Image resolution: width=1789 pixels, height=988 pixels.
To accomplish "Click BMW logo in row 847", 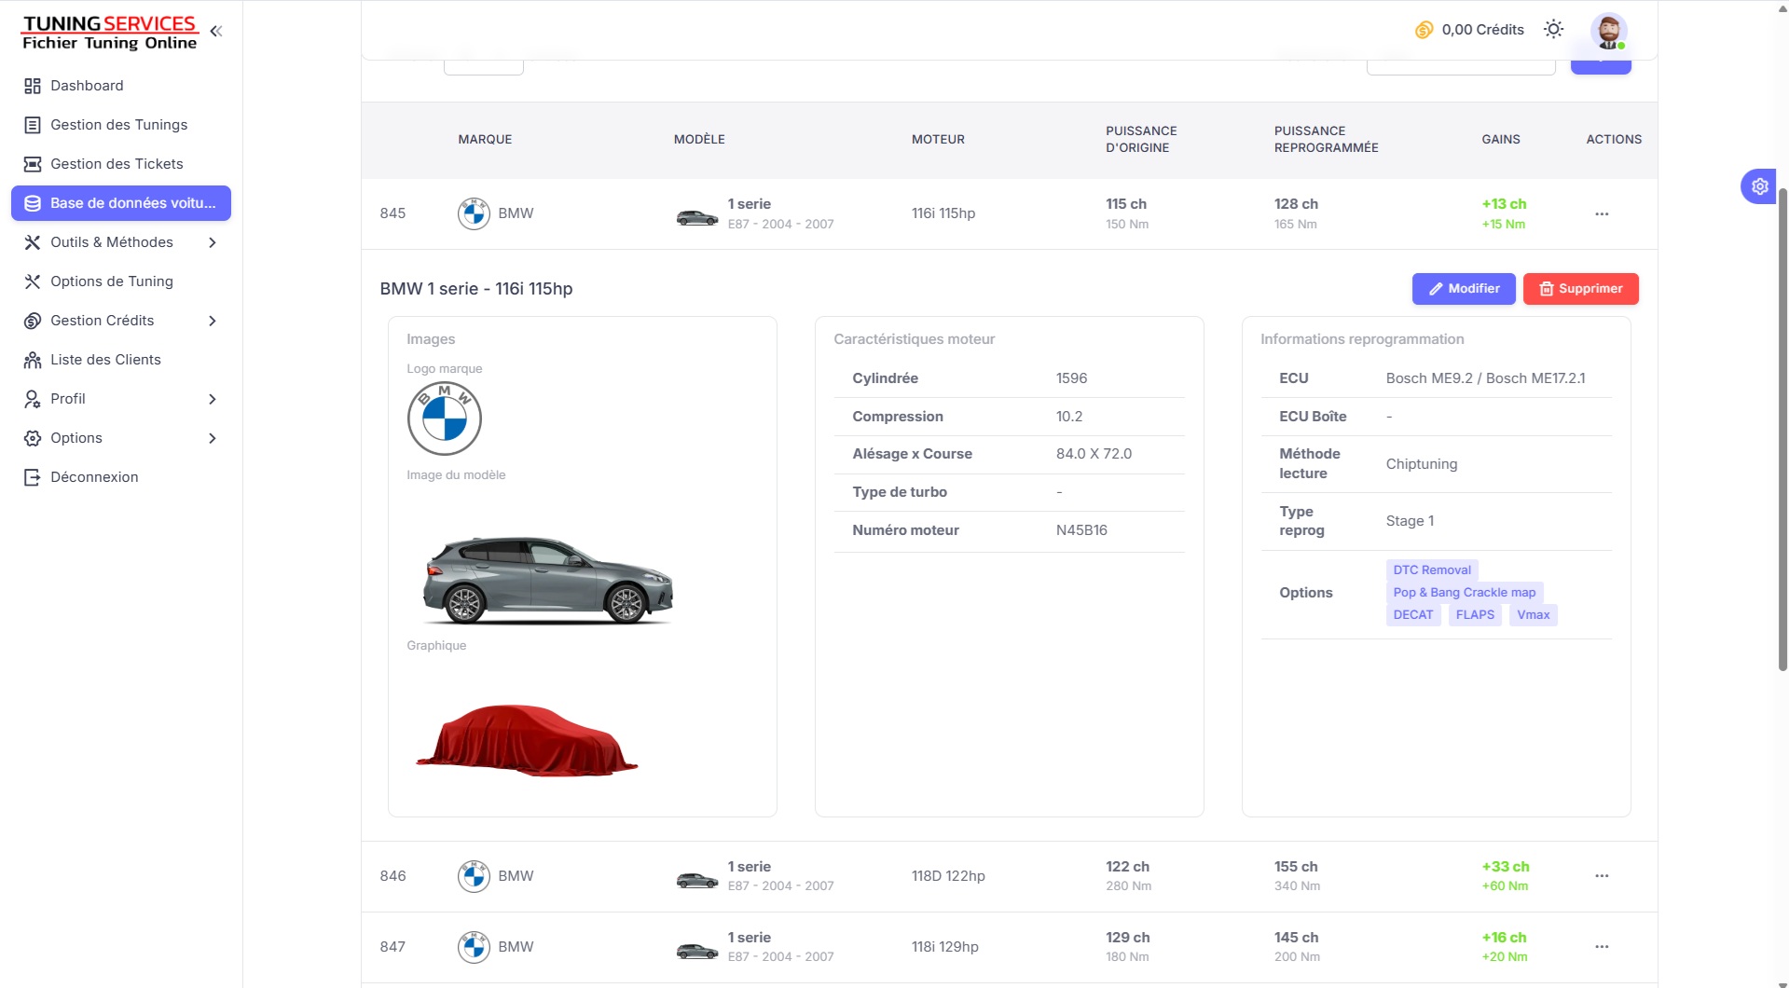I will (x=474, y=947).
